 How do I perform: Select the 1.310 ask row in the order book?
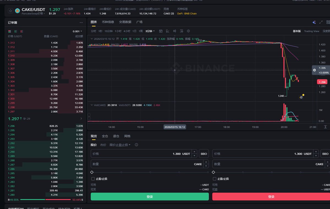coord(45,56)
